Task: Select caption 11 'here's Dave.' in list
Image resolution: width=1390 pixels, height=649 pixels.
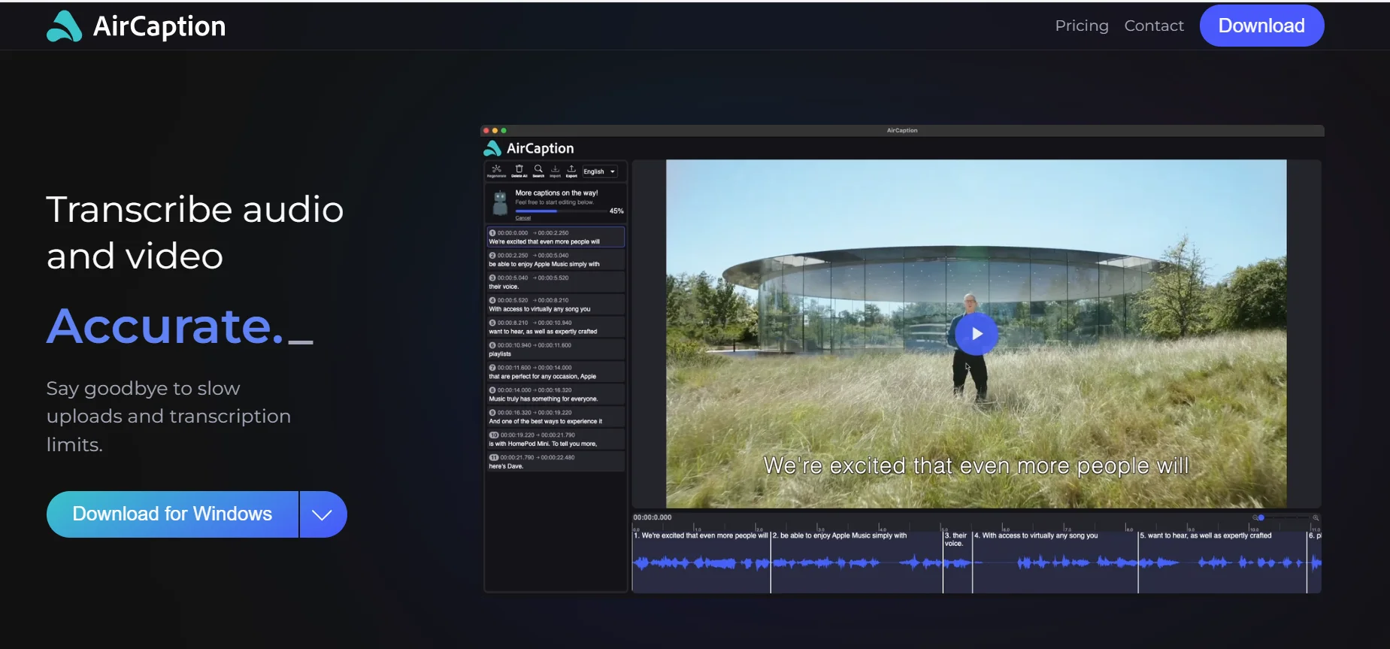Action: coord(555,462)
